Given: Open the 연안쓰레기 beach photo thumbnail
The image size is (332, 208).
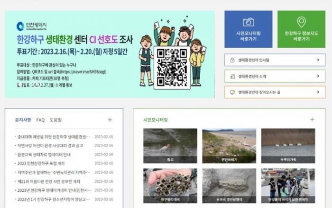Looking at the screenshot, I should [x=229, y=146].
